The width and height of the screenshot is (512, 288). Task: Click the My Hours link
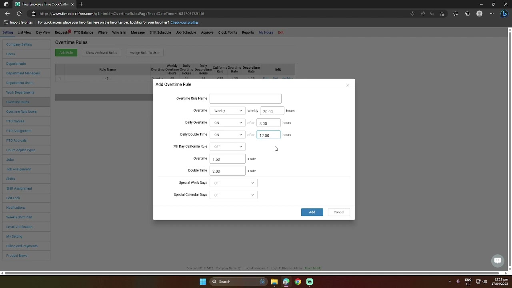point(266,32)
